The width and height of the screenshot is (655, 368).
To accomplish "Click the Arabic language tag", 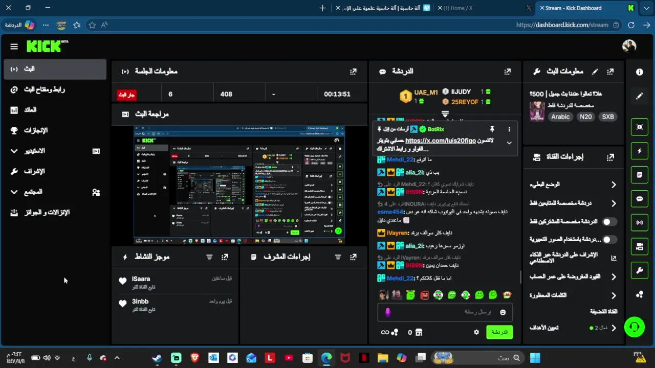I will point(560,117).
